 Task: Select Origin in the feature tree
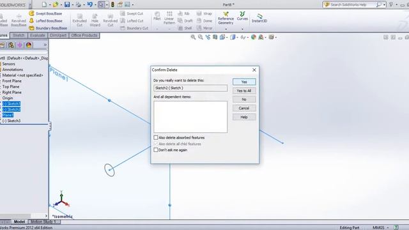click(8, 98)
